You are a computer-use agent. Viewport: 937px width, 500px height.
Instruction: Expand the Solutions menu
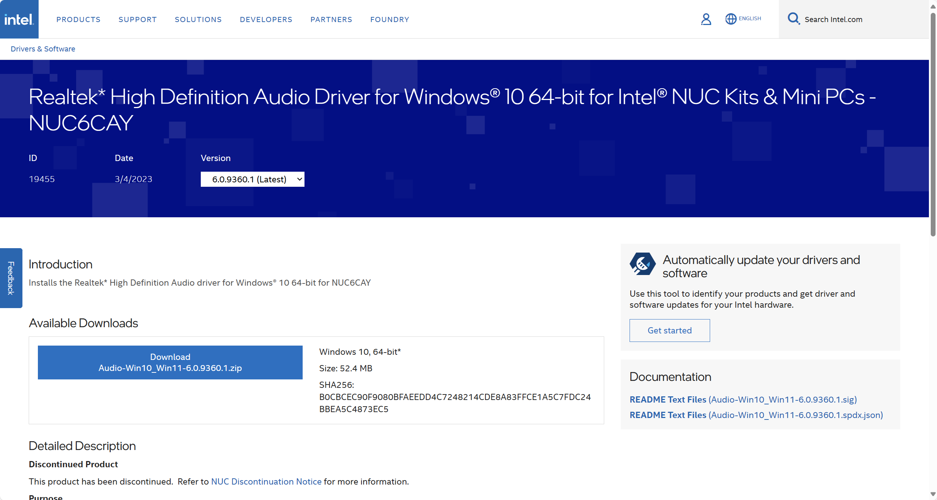[198, 19]
